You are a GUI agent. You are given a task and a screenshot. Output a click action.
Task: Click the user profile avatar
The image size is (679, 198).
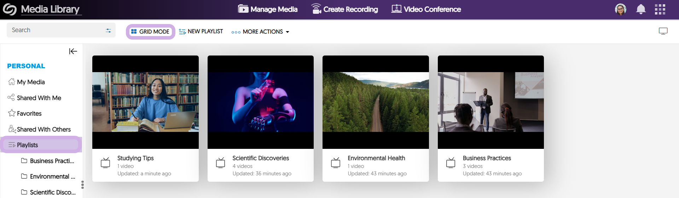[620, 9]
